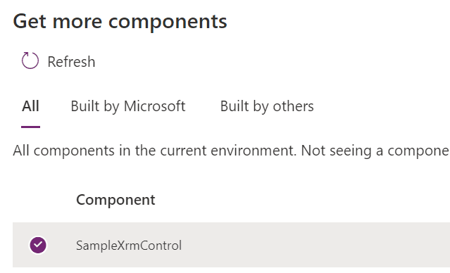The image size is (450, 273).
Task: Toggle selection circle on the highlighted row
Action: coord(38,245)
